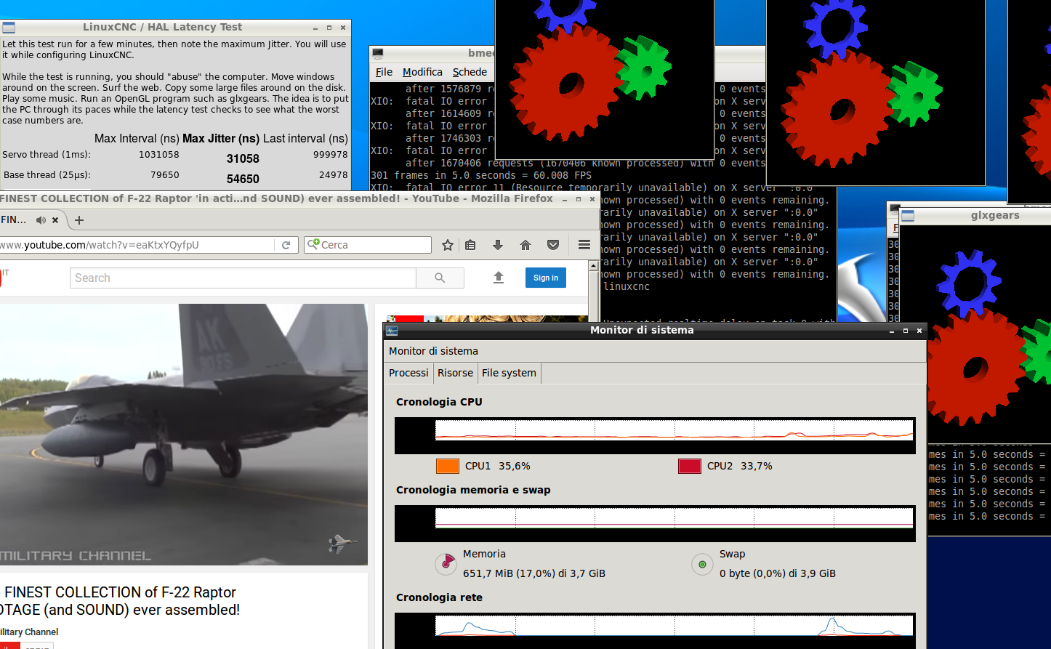
Task: Close the Firefox YouTube tab
Action: [55, 220]
